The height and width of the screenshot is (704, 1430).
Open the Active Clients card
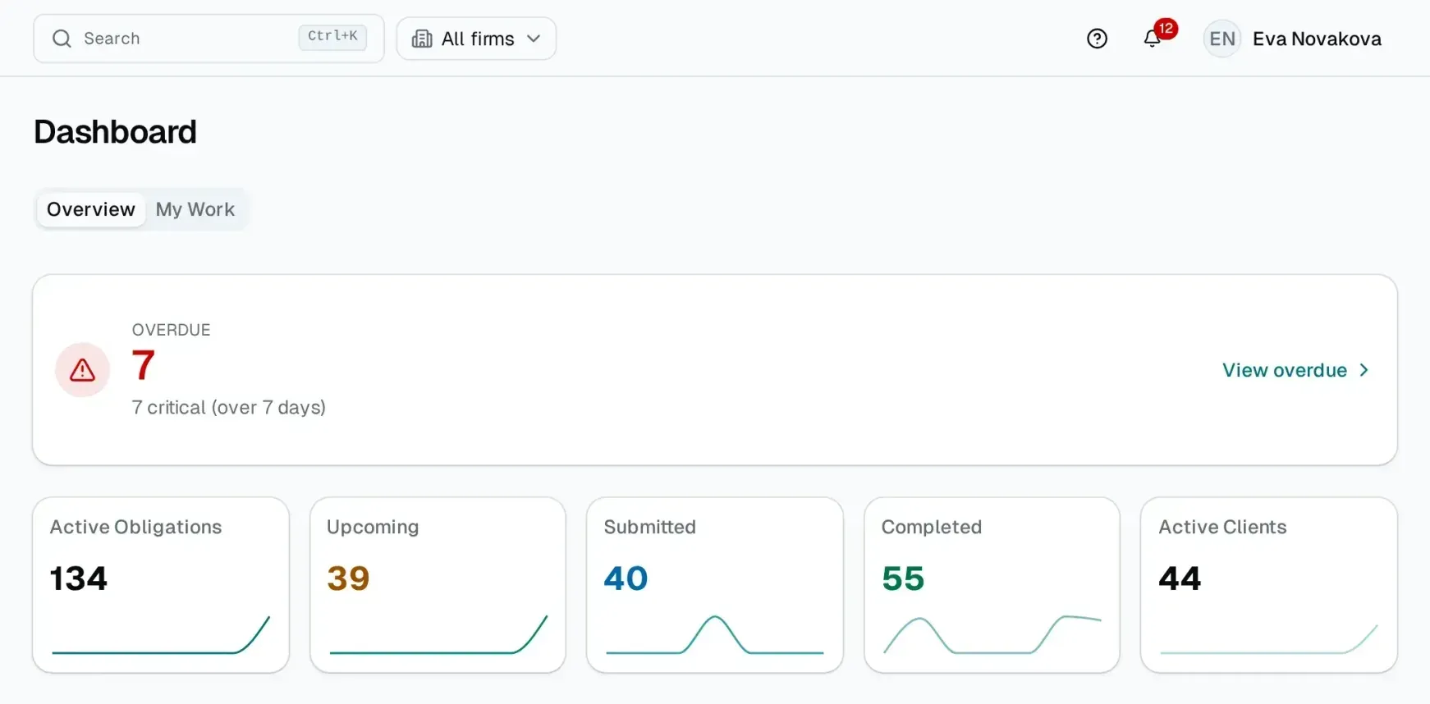pyautogui.click(x=1269, y=585)
